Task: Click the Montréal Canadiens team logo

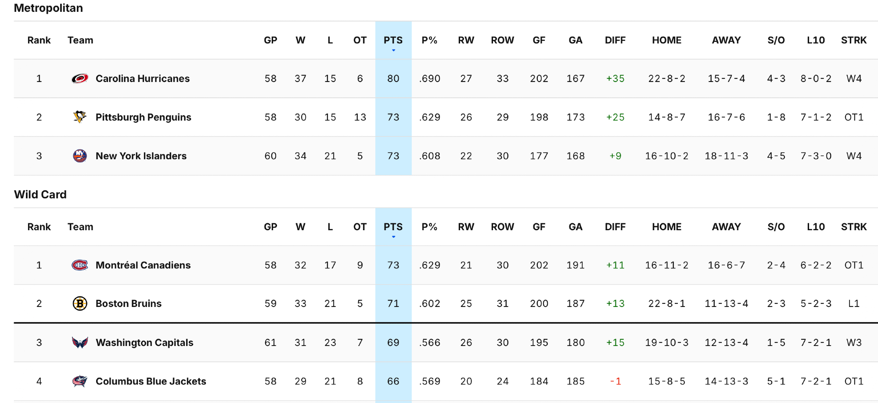Action: coord(80,265)
